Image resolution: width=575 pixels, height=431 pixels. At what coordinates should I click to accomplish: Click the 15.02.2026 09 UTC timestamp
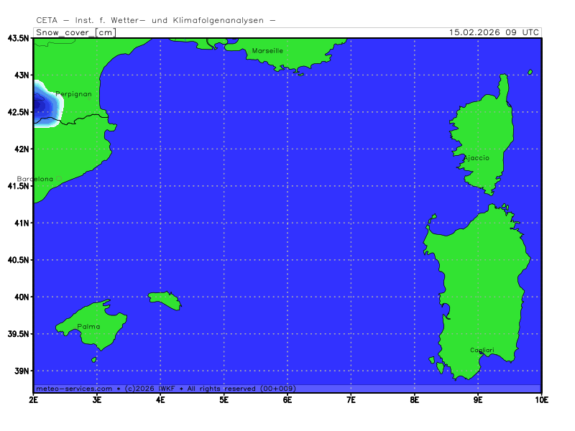(x=494, y=32)
